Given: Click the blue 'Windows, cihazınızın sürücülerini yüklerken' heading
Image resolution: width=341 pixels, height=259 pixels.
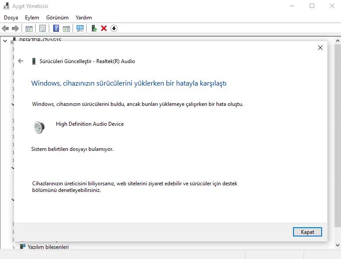Looking at the screenshot, I should pyautogui.click(x=129, y=83).
